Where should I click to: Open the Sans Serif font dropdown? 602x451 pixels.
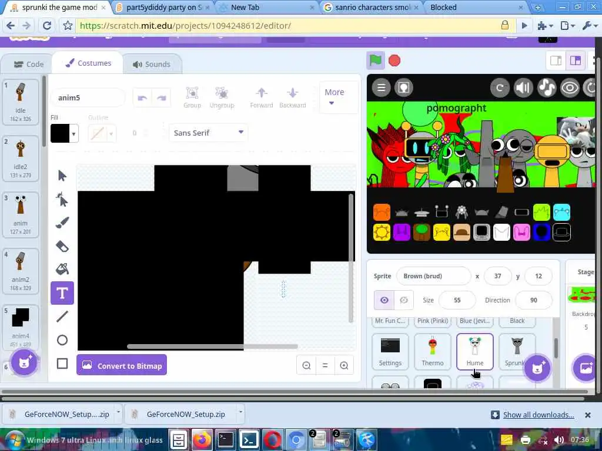click(x=208, y=133)
